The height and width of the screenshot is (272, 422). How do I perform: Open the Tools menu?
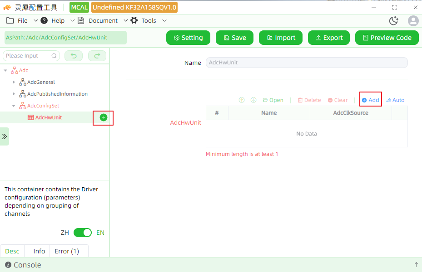pos(149,21)
